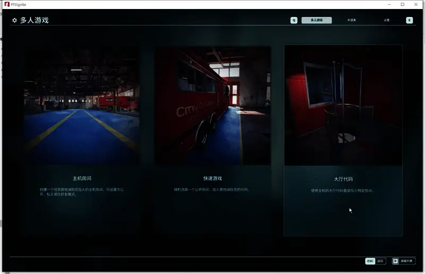
Task: Click the red fire truck thumbnail image
Action: (x=212, y=106)
